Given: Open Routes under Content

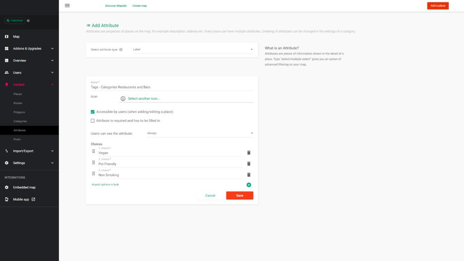Looking at the screenshot, I should (x=18, y=103).
